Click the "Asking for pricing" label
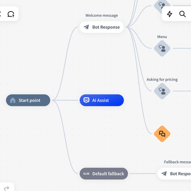Viewport: 191px width, 191px height. (162, 79)
